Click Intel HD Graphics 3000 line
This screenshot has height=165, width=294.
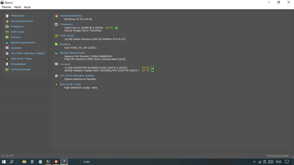point(95,59)
